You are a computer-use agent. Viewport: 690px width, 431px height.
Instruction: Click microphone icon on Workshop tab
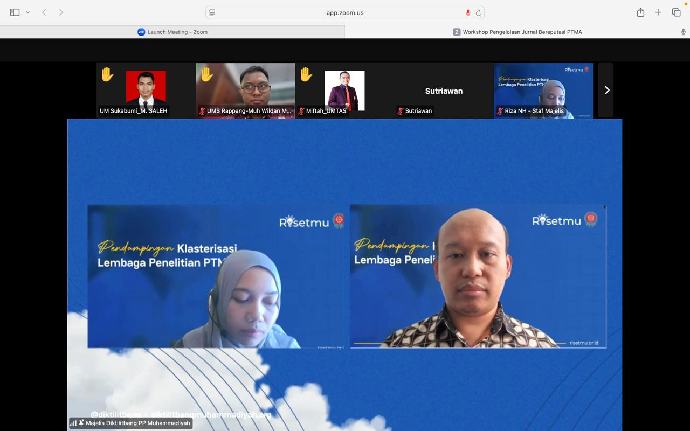click(x=683, y=32)
